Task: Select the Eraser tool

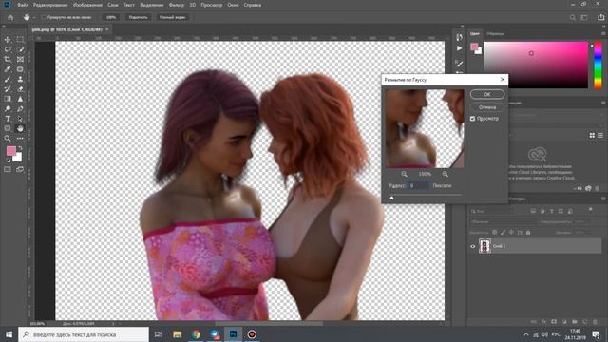Action: coord(20,88)
